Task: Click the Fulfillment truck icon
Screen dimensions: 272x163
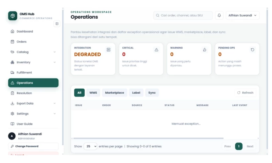Action: tap(12, 72)
